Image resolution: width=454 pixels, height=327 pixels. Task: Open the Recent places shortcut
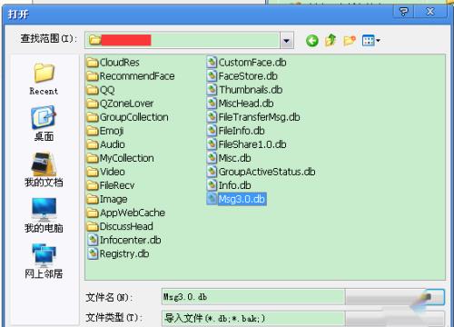44,79
